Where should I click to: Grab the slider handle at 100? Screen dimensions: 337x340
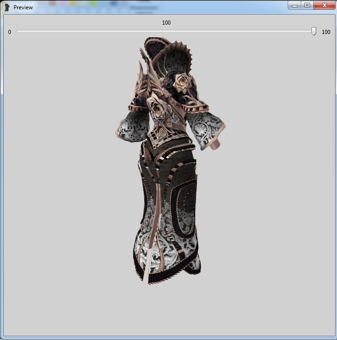(x=314, y=31)
